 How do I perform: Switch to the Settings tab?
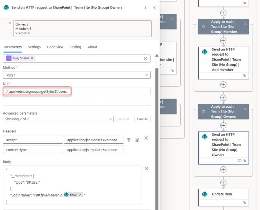pyautogui.click(x=34, y=47)
